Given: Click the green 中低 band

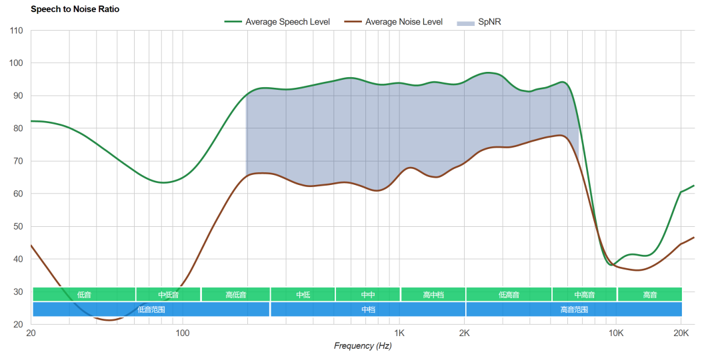Looking at the screenshot, I should tap(303, 294).
